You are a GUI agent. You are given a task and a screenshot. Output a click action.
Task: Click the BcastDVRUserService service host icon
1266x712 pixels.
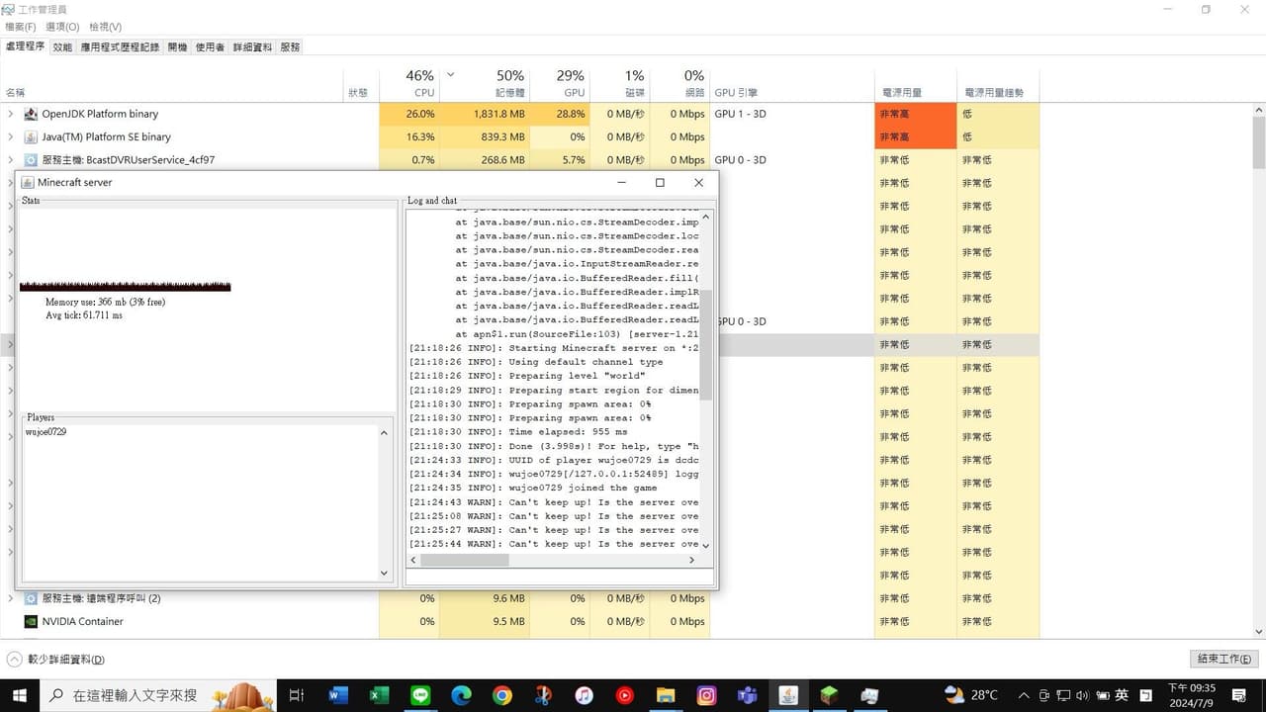click(x=31, y=160)
